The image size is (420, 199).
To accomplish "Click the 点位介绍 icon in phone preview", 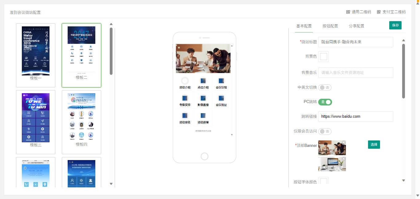I will tap(203, 81).
